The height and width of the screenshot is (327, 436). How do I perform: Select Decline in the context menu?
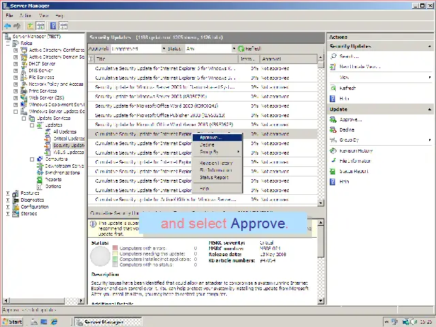click(217, 145)
